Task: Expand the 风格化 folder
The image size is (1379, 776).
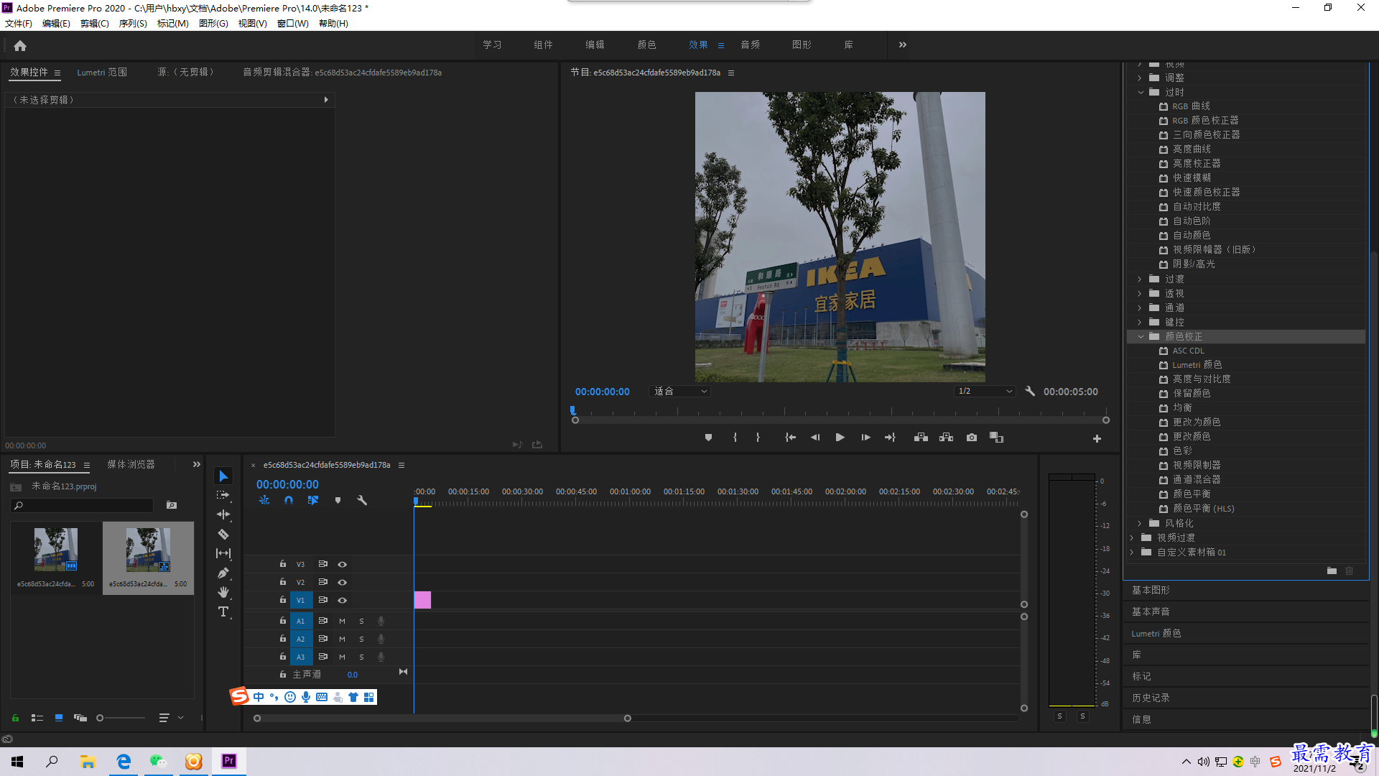Action: (1140, 523)
